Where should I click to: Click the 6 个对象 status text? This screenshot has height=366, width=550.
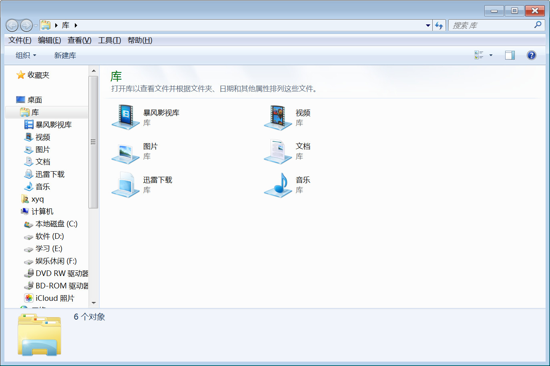(89, 317)
